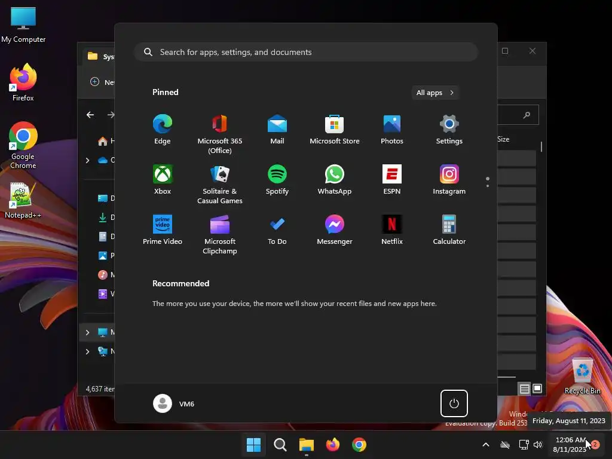Launch Prime Video
The width and height of the screenshot is (612, 459).
click(x=163, y=230)
